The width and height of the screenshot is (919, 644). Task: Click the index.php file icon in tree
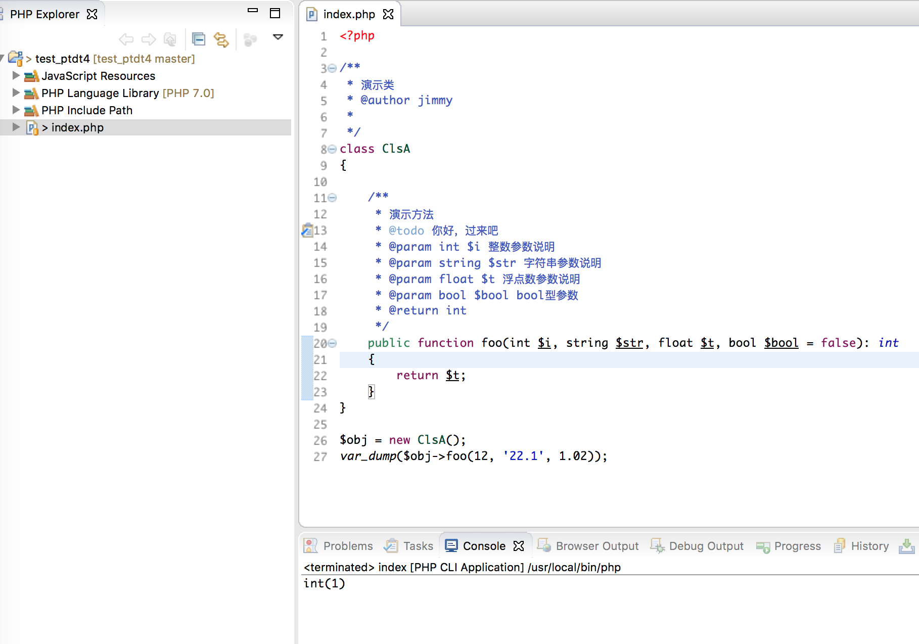[x=32, y=128]
